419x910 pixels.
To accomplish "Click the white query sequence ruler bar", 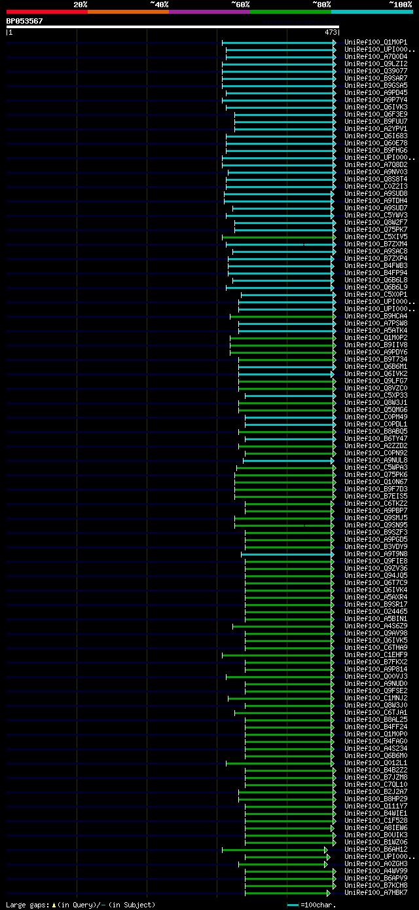I will (172, 27).
